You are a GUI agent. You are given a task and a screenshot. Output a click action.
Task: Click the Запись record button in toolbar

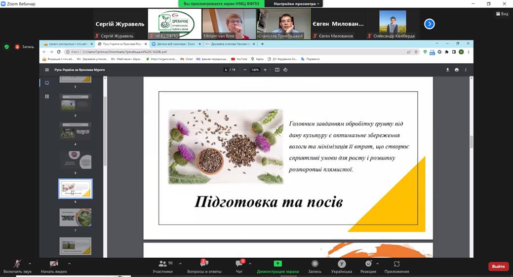click(x=315, y=267)
